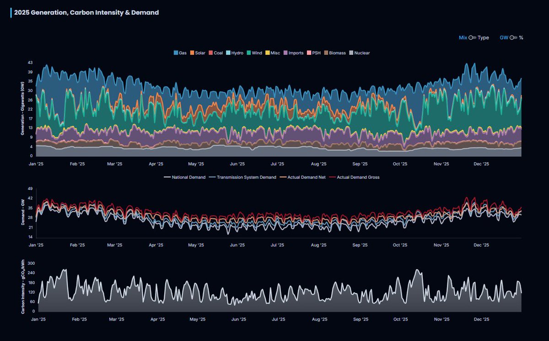
Task: Toggle the GW / % switch
Action: click(x=513, y=37)
